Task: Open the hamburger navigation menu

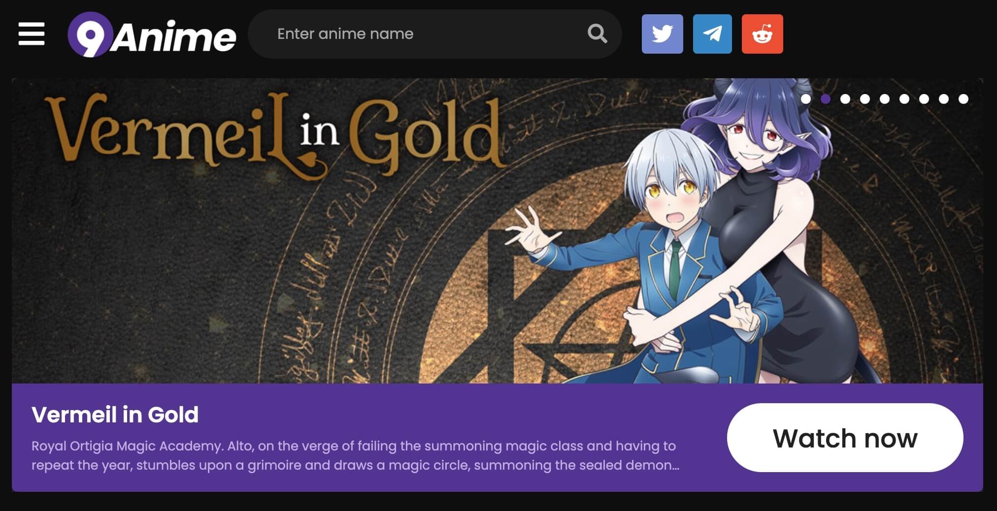Action: click(32, 33)
